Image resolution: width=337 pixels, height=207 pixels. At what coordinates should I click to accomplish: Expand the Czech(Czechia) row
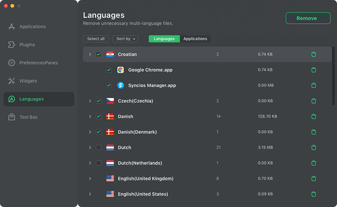90,101
